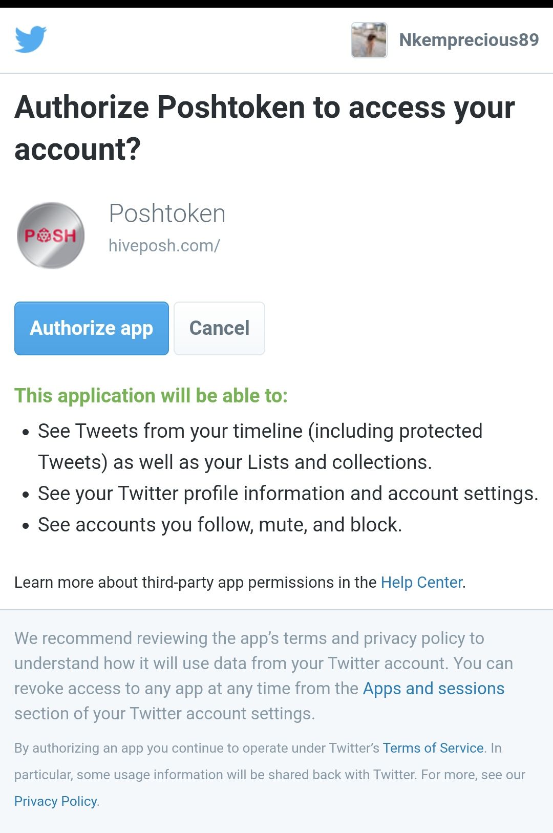The width and height of the screenshot is (553, 833).
Task: Go to Apps and sessions settings link
Action: pyautogui.click(x=434, y=689)
